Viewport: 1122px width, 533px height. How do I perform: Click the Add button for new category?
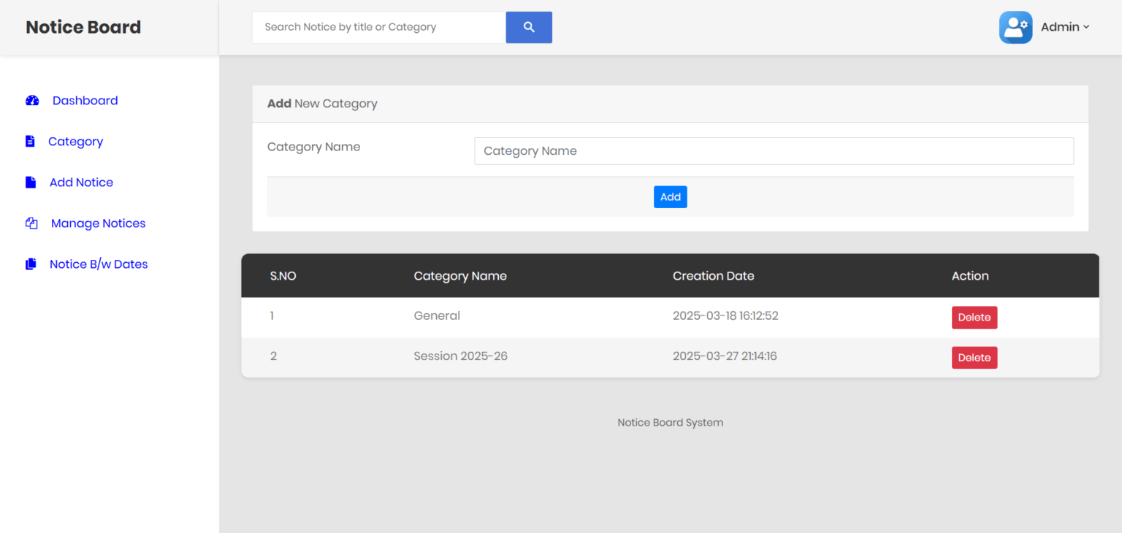[x=670, y=196]
